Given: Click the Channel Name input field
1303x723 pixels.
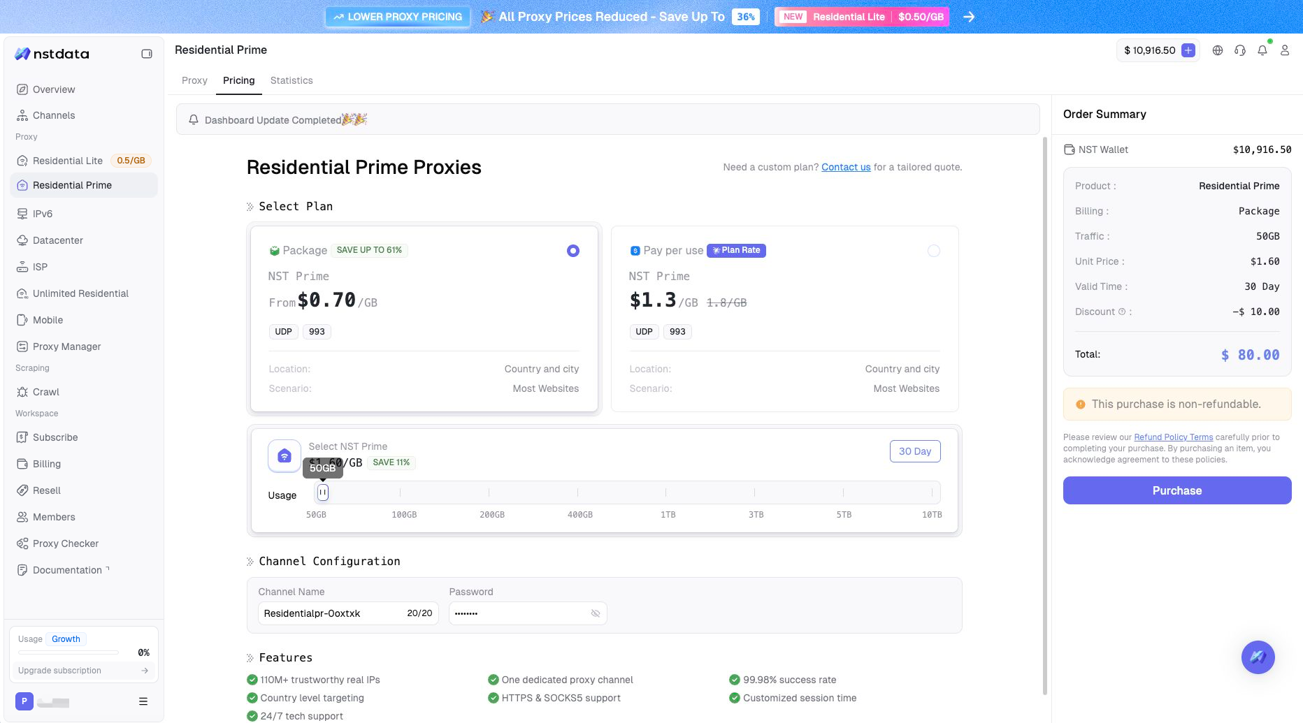Looking at the screenshot, I should 348,613.
